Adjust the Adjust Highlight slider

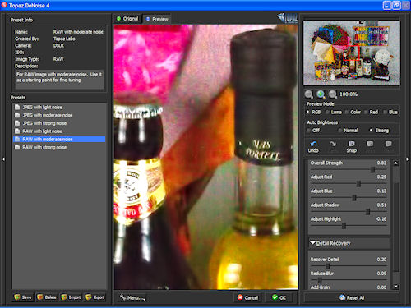pyautogui.click(x=344, y=226)
